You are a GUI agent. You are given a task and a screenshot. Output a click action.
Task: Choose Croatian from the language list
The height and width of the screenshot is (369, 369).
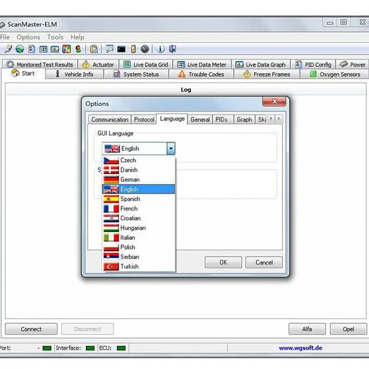139,218
